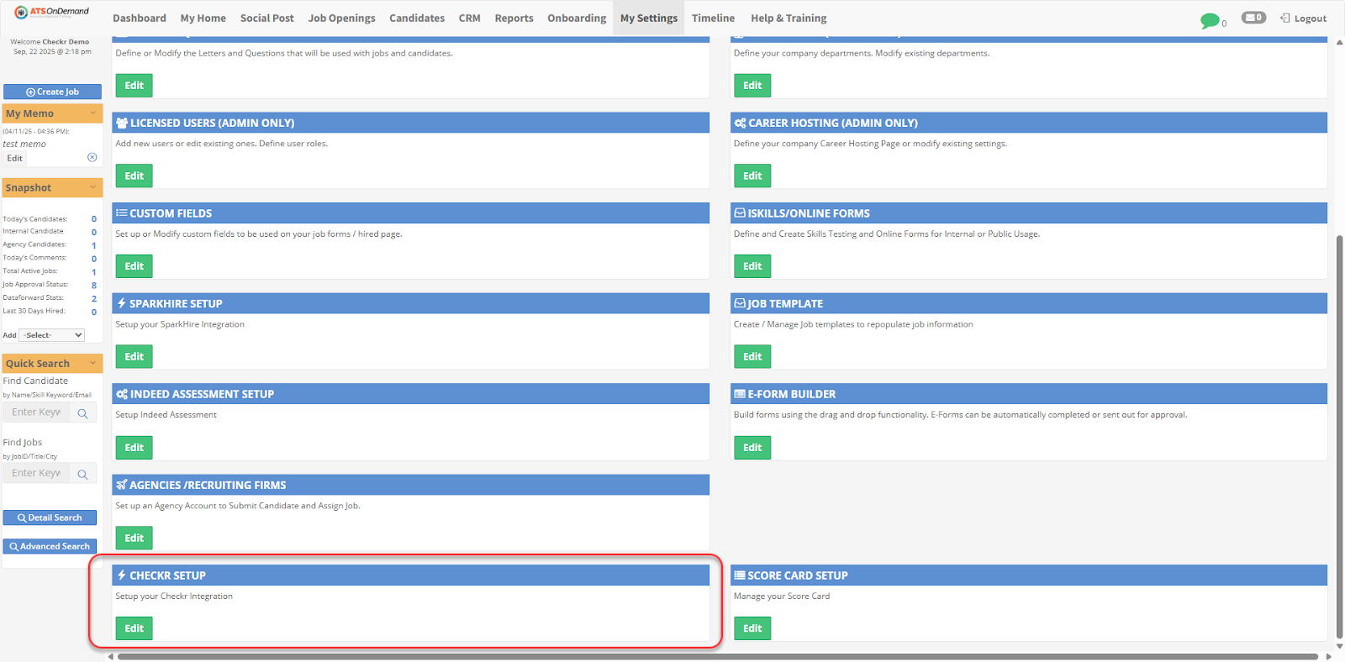The image size is (1345, 662).
Task: Open the Dashboard menu
Action: [140, 18]
